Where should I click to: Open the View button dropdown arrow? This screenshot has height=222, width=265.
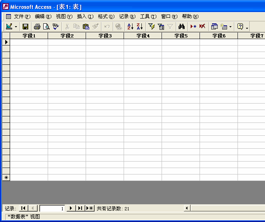(x=16, y=27)
